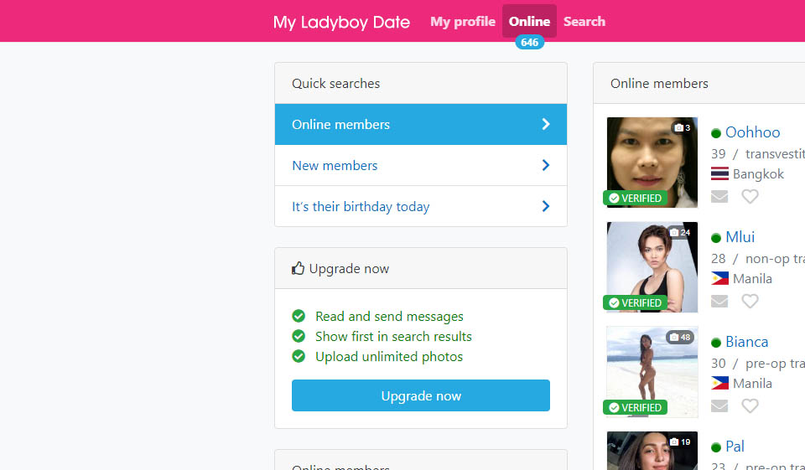Screen dimensions: 805x470
Task: Favorite Mlui using the heart icon
Action: point(750,302)
